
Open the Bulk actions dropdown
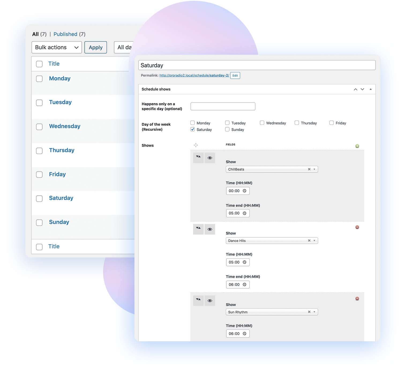tap(57, 47)
